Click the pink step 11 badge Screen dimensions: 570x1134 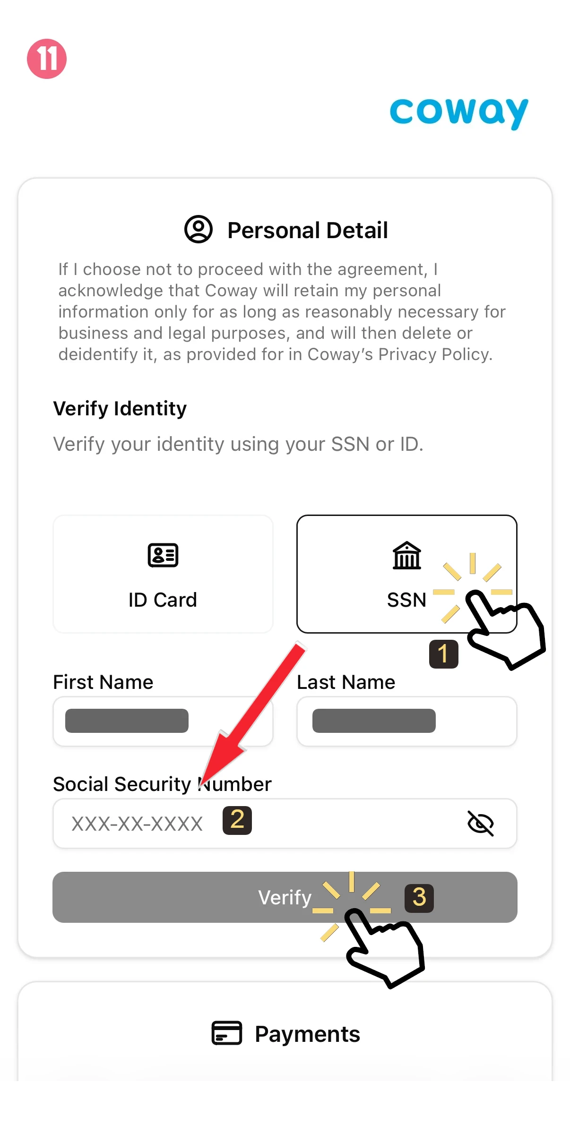pos(47,59)
